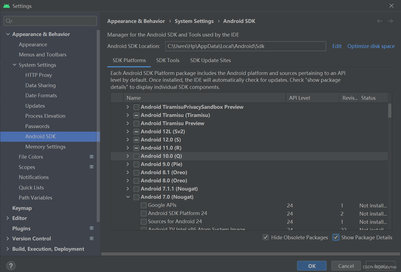Click System Settings breadcrumb
The image size is (401, 272).
194,21
